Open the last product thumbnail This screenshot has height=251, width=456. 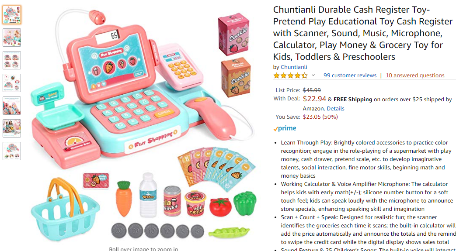(x=12, y=151)
